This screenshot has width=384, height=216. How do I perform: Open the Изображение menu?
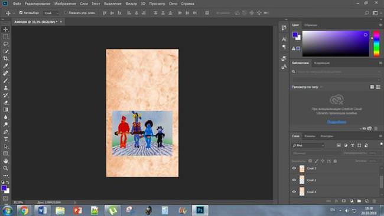[x=65, y=4]
